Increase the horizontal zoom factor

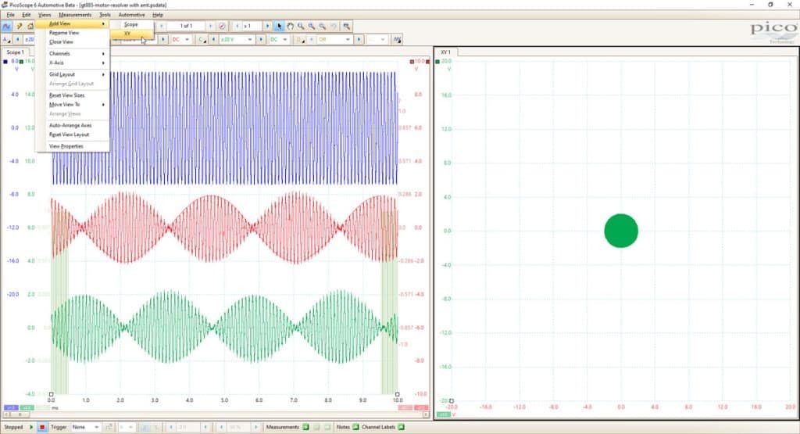[x=267, y=26]
